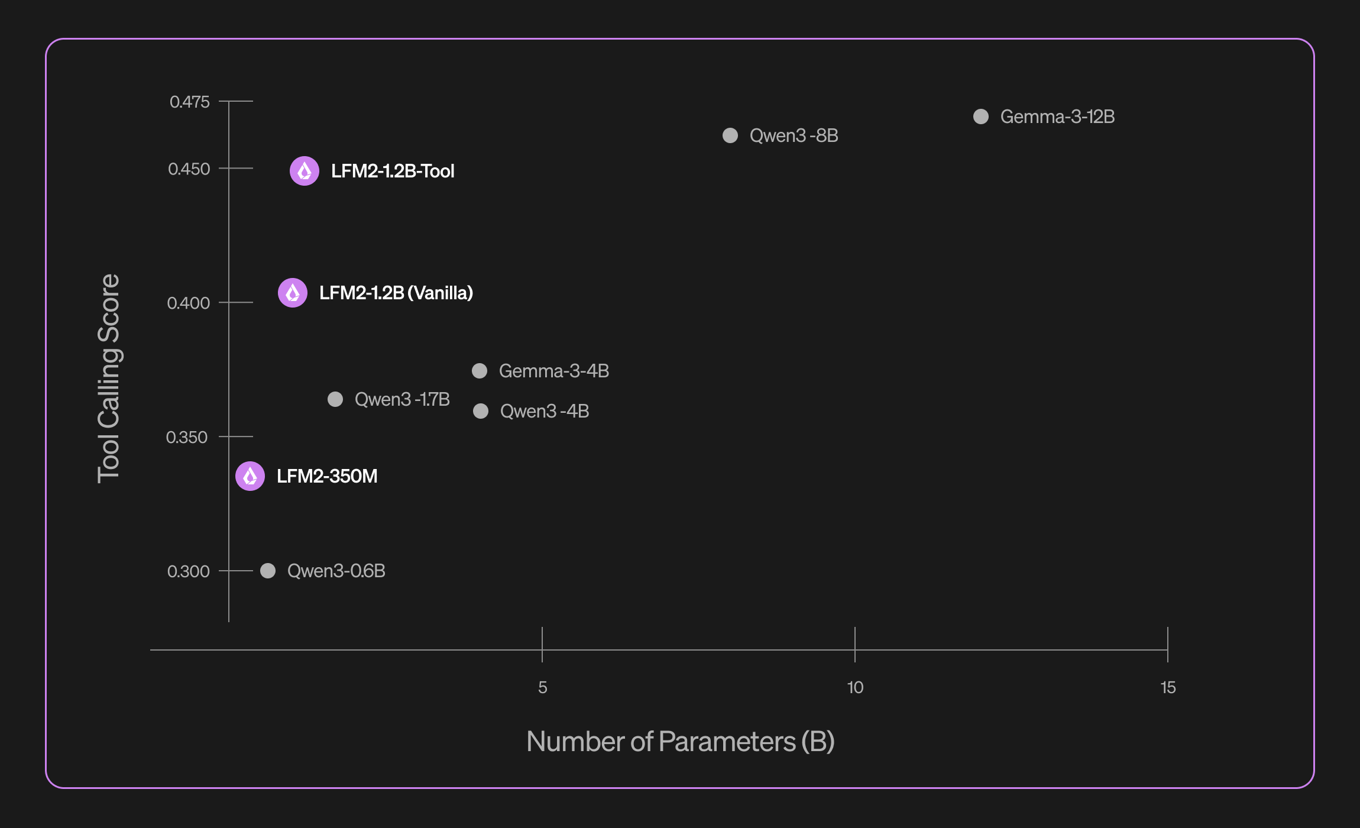The height and width of the screenshot is (828, 1360).
Task: Click the Tool Calling Score axis title
Action: [109, 379]
